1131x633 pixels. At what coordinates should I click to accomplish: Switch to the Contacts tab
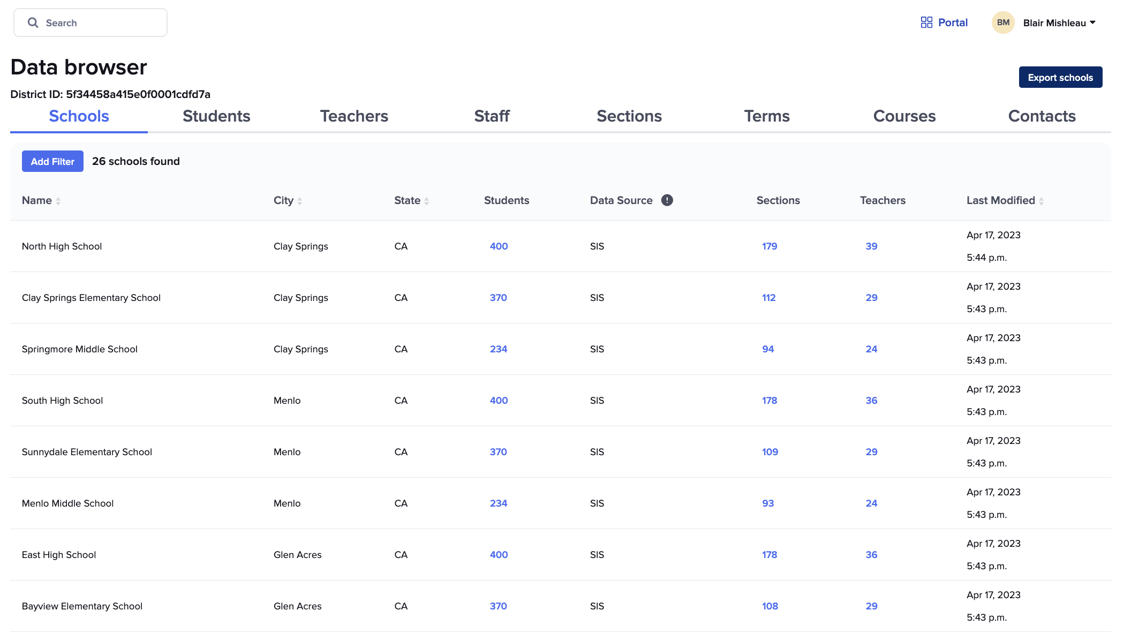coord(1042,116)
